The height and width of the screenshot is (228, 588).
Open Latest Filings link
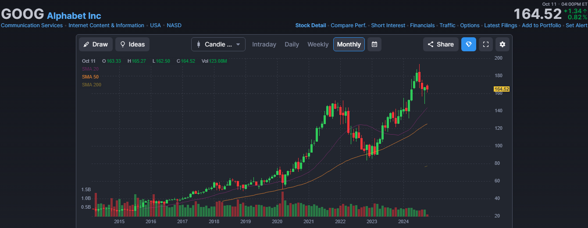point(501,25)
